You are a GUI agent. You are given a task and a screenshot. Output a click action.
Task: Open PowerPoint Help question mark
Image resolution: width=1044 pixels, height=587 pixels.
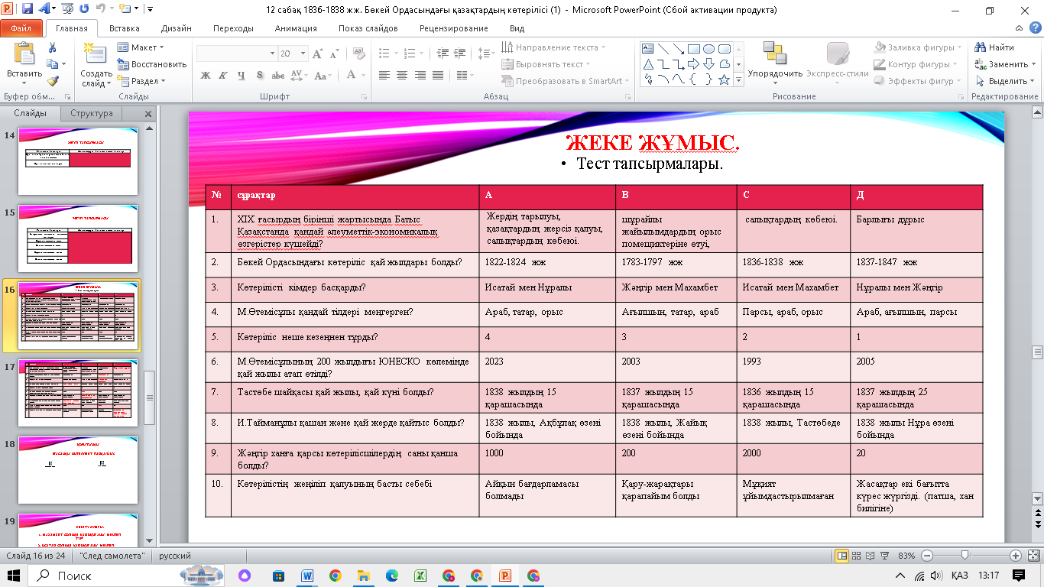[x=1034, y=28]
